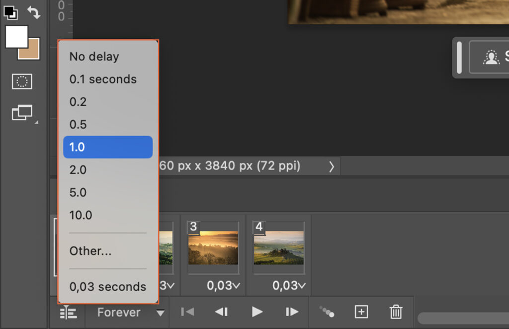Viewport: 509px width, 329px height.
Task: Convert frames to video timeline
Action: coord(68,312)
